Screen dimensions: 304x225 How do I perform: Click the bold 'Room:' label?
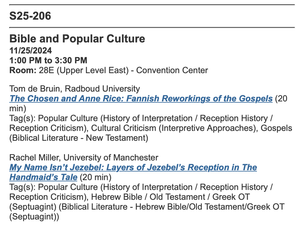coord(23,70)
